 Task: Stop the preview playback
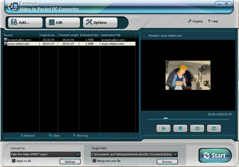[x=180, y=128]
